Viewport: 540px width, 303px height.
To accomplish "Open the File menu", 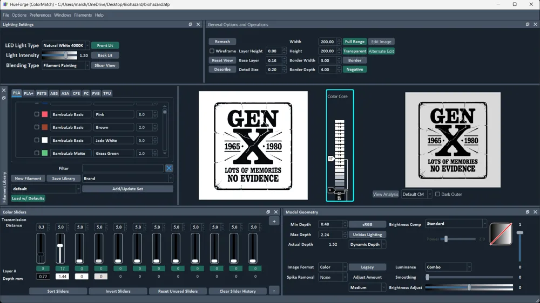I will 6,15.
